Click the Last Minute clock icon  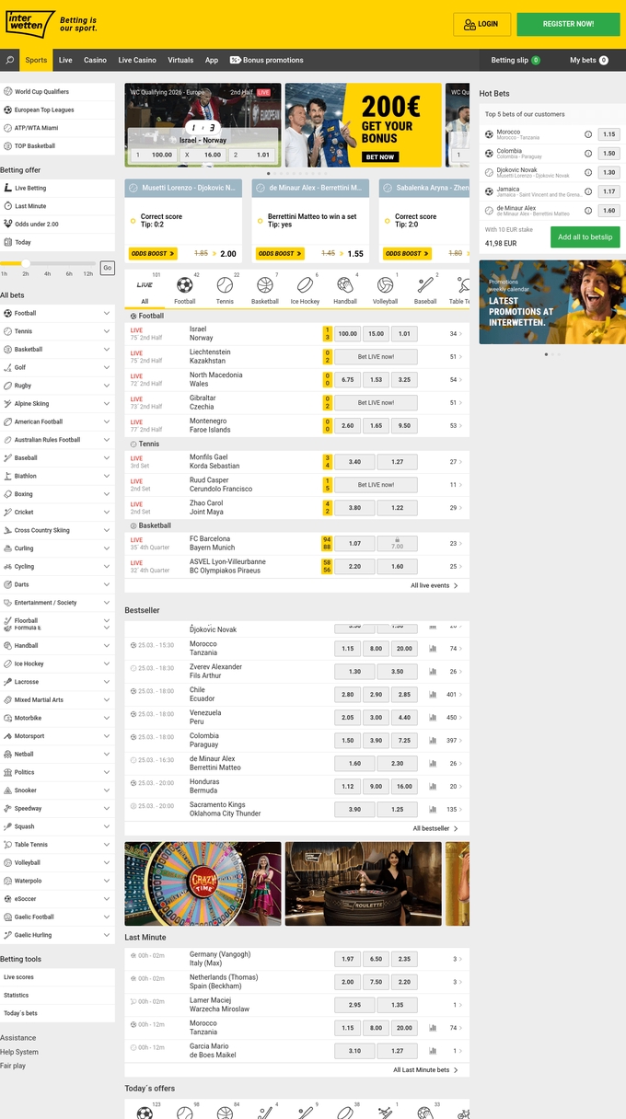tap(8, 206)
